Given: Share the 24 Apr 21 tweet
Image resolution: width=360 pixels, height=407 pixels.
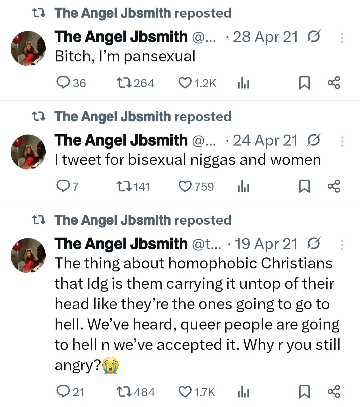Looking at the screenshot, I should pos(334,186).
